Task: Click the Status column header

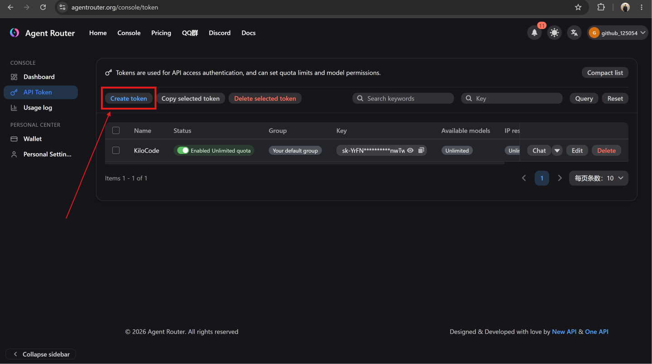Action: [x=182, y=130]
